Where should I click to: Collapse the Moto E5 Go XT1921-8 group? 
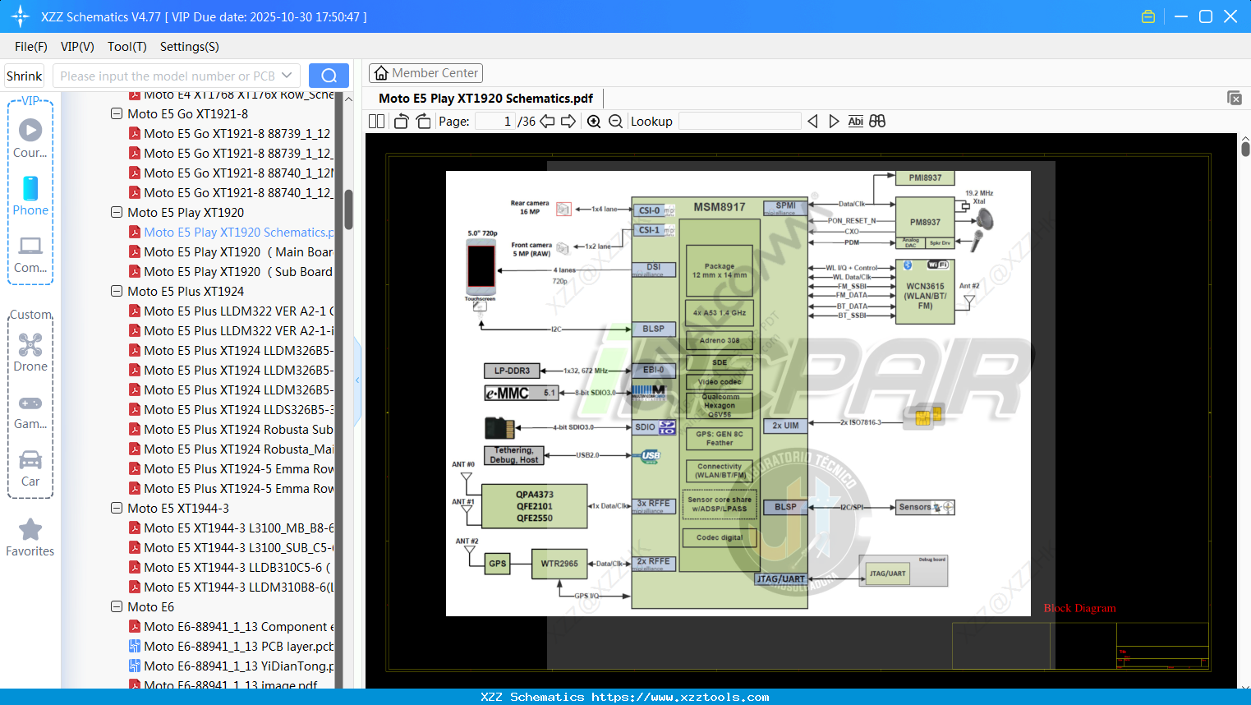pyautogui.click(x=117, y=113)
